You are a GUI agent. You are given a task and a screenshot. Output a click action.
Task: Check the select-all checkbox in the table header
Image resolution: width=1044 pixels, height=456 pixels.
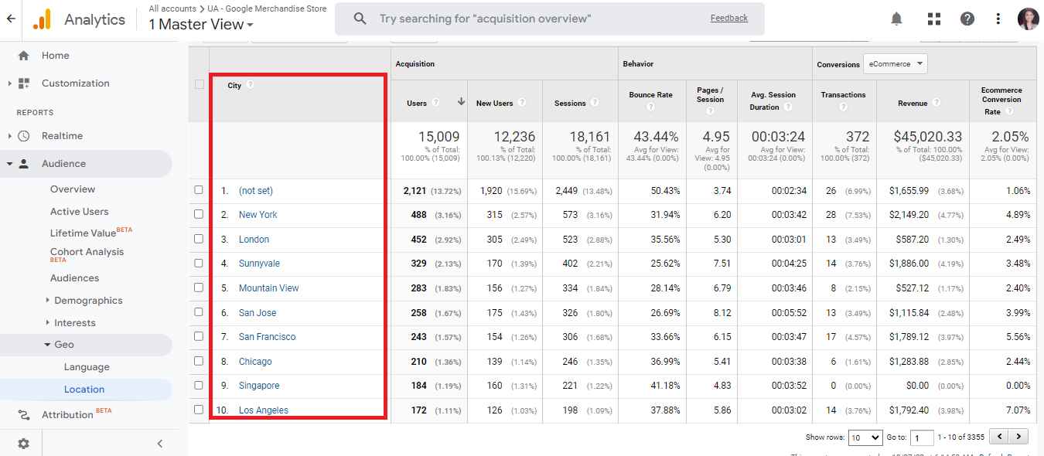pyautogui.click(x=199, y=85)
